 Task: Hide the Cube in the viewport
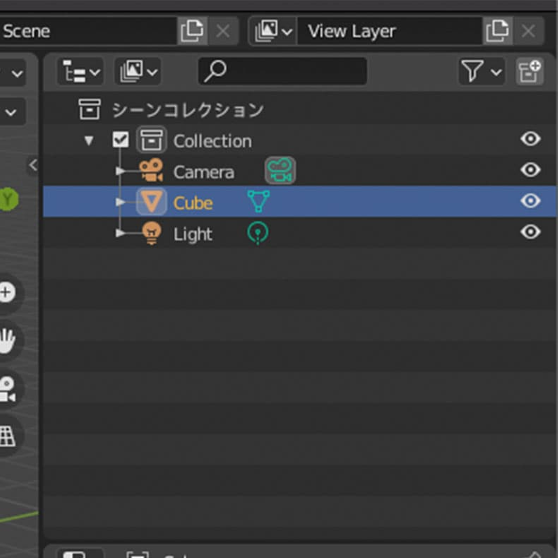(530, 201)
